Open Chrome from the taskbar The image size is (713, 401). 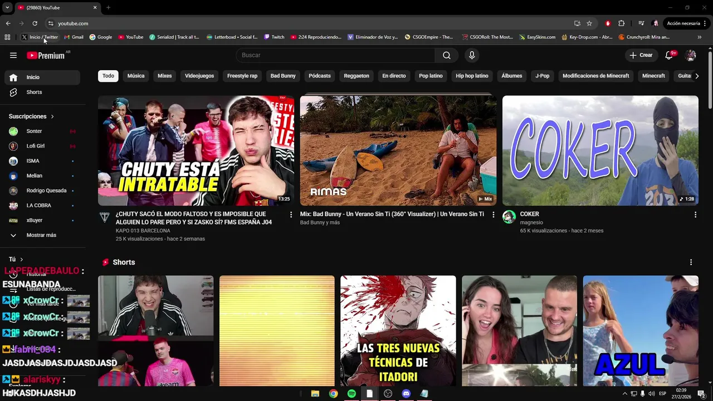(333, 394)
